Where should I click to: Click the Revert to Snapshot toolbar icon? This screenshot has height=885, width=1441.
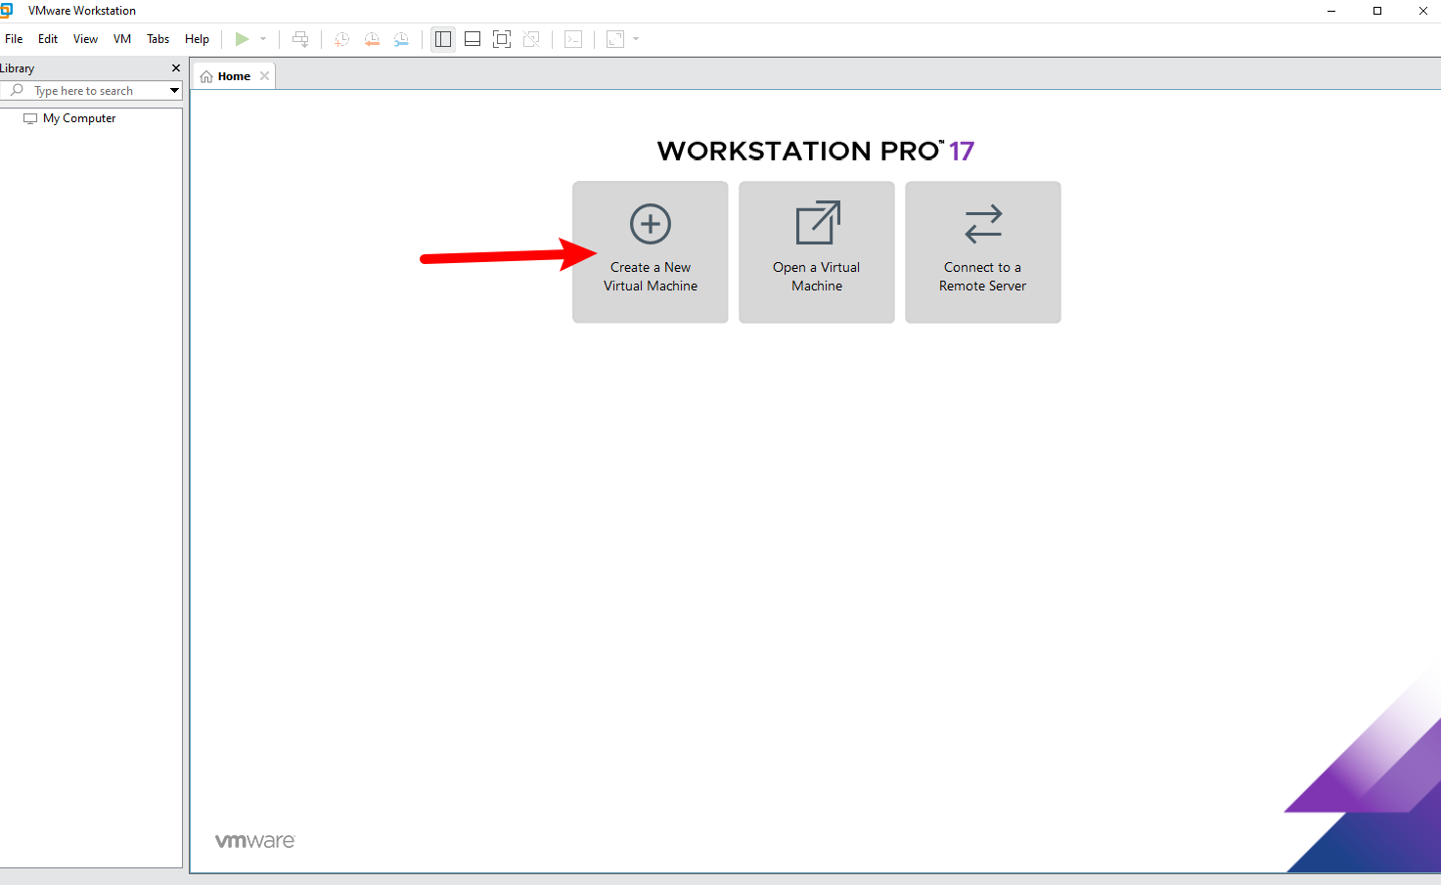click(372, 39)
